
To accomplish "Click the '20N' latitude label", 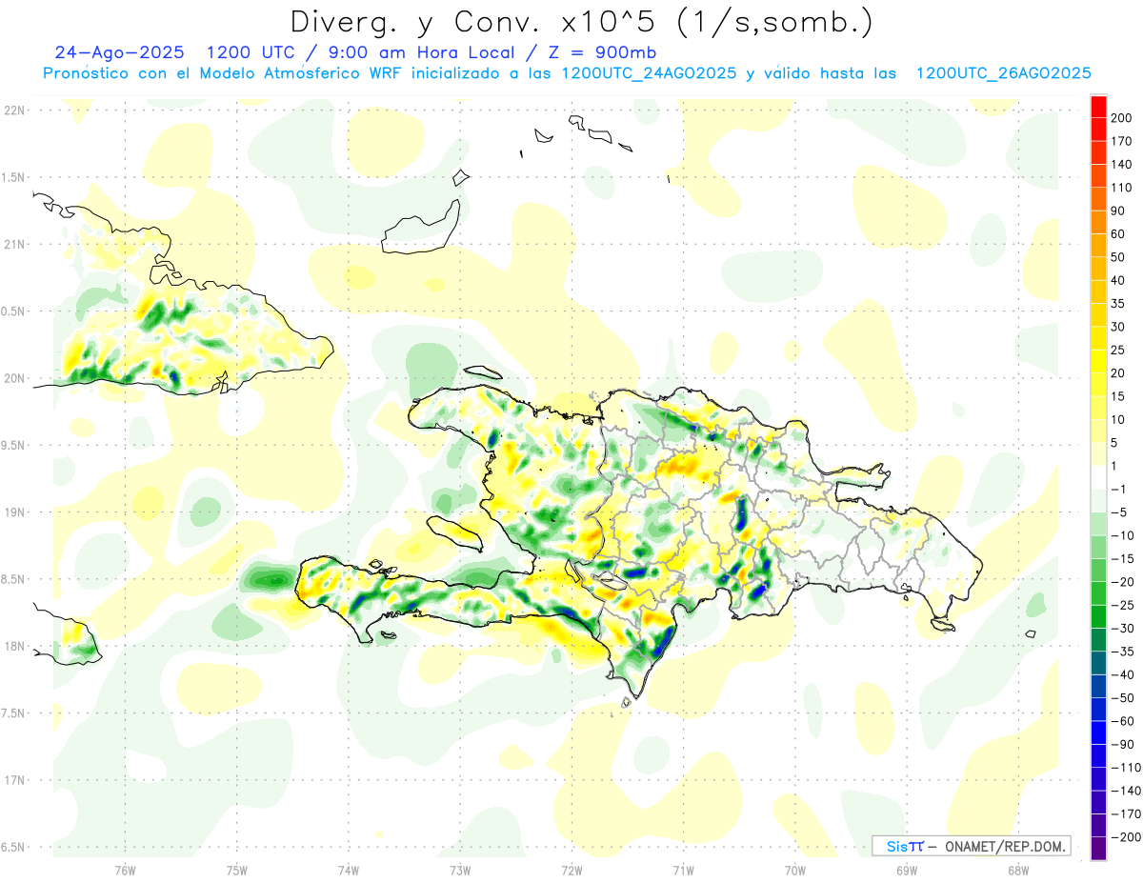I will [x=13, y=378].
